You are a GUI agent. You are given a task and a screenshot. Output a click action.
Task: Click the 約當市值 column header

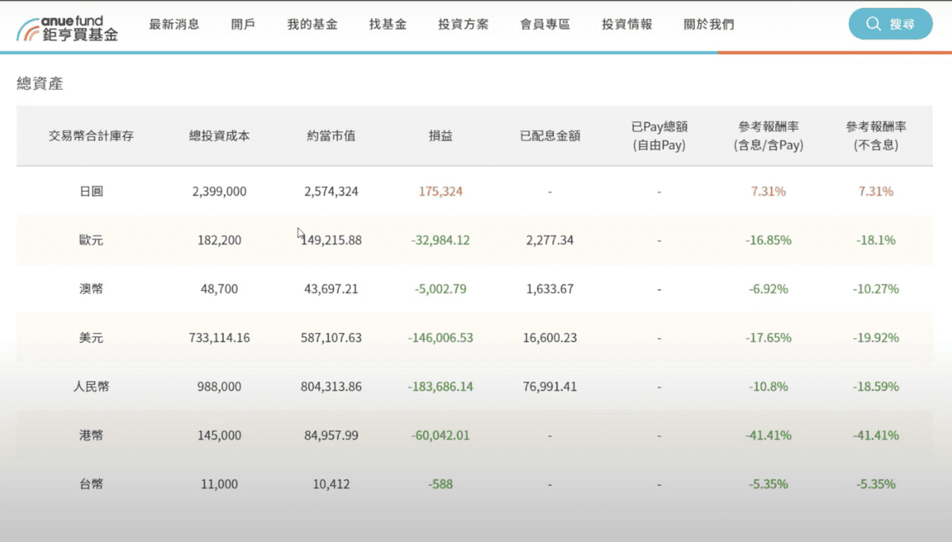tap(331, 135)
